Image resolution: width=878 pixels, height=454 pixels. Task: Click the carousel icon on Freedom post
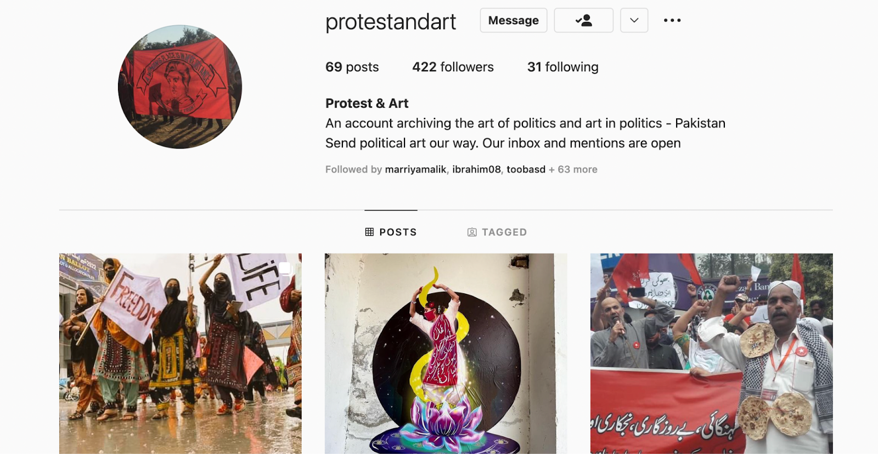tap(285, 268)
